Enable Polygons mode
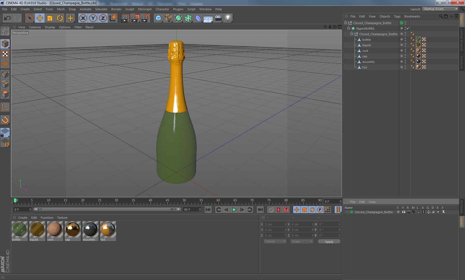The image size is (465, 280). (5, 94)
